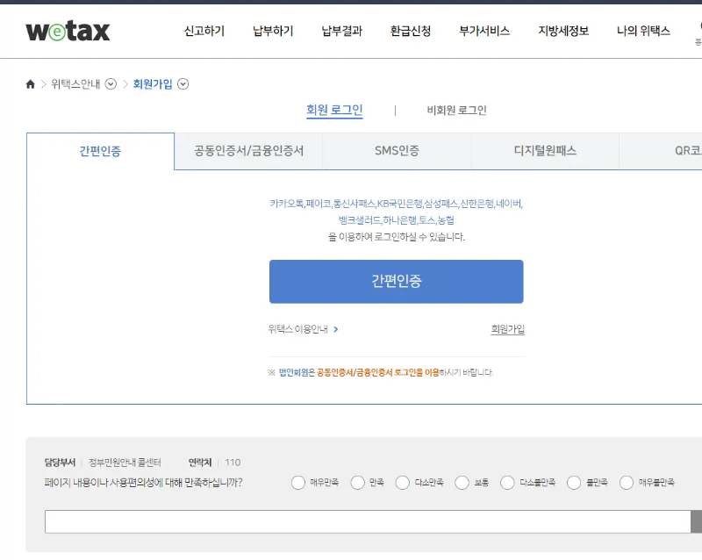Select the 디지털원패스 authentication tab

point(544,150)
